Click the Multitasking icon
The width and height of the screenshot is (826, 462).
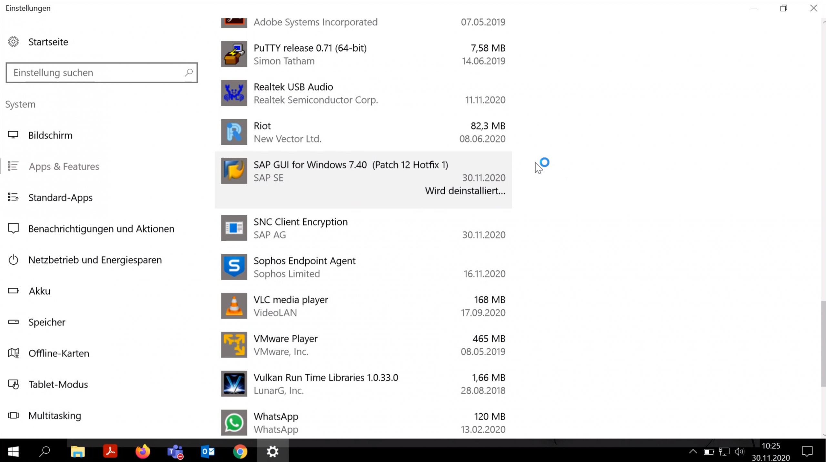pyautogui.click(x=13, y=415)
